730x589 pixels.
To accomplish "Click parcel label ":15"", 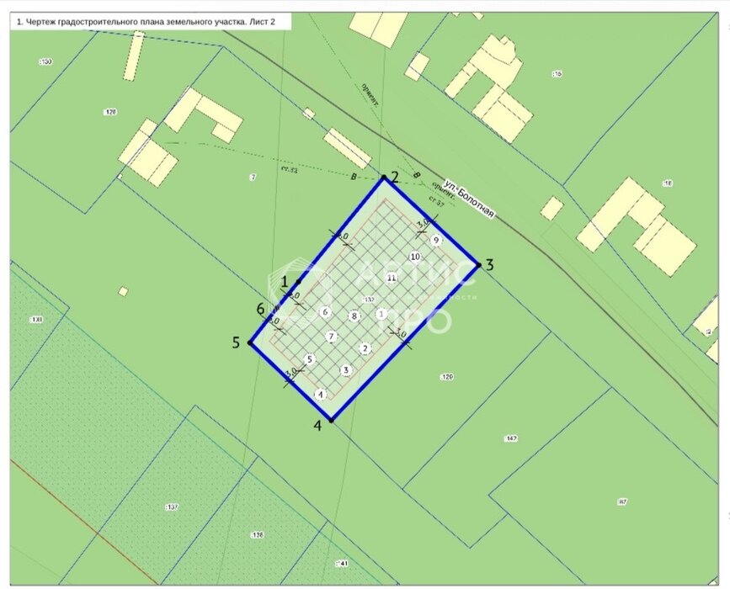I will [x=557, y=73].
